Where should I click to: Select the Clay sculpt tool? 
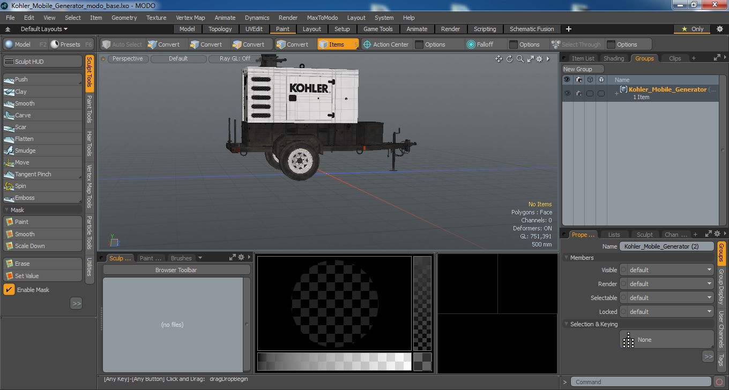43,92
